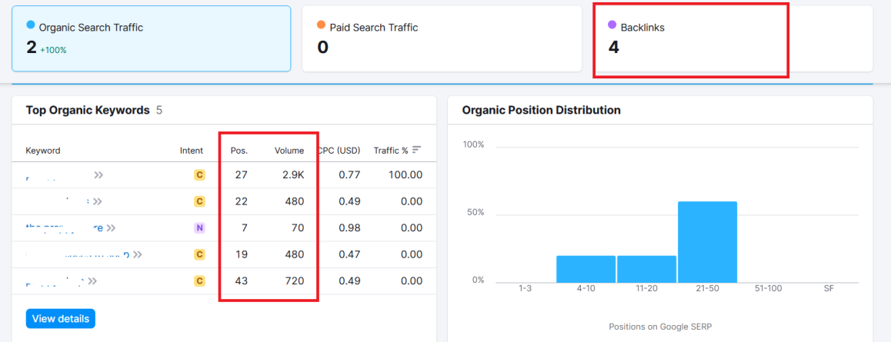Image resolution: width=891 pixels, height=342 pixels.
Task: Select the Organic Search Traffic card
Action: click(151, 38)
